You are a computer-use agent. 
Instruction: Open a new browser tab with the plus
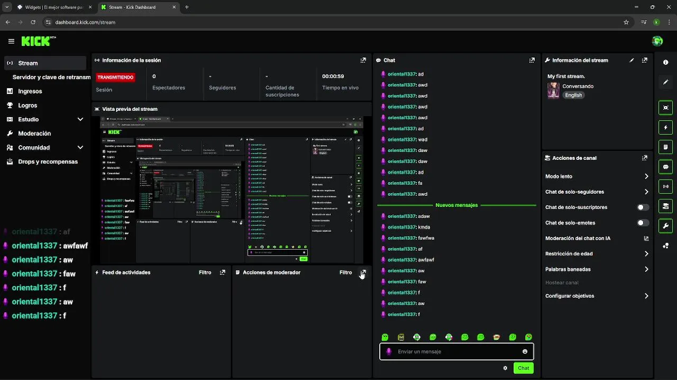187,7
